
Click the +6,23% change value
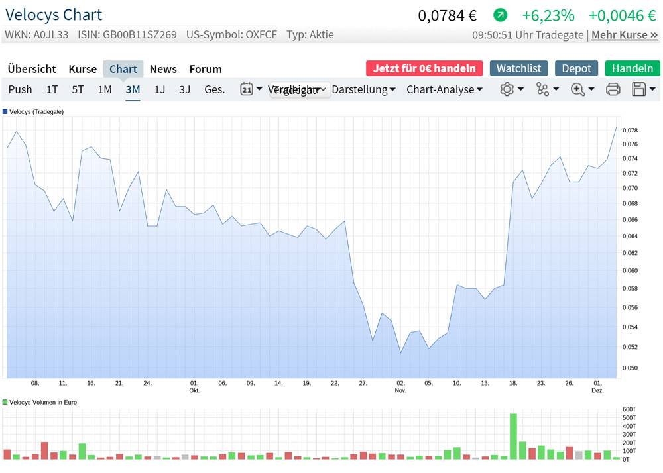pyautogui.click(x=548, y=16)
